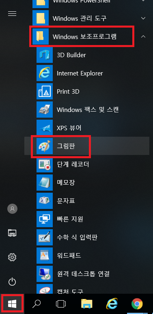Launch the XPS 뷰어 icon
This screenshot has height=314, width=153.
pos(45,128)
